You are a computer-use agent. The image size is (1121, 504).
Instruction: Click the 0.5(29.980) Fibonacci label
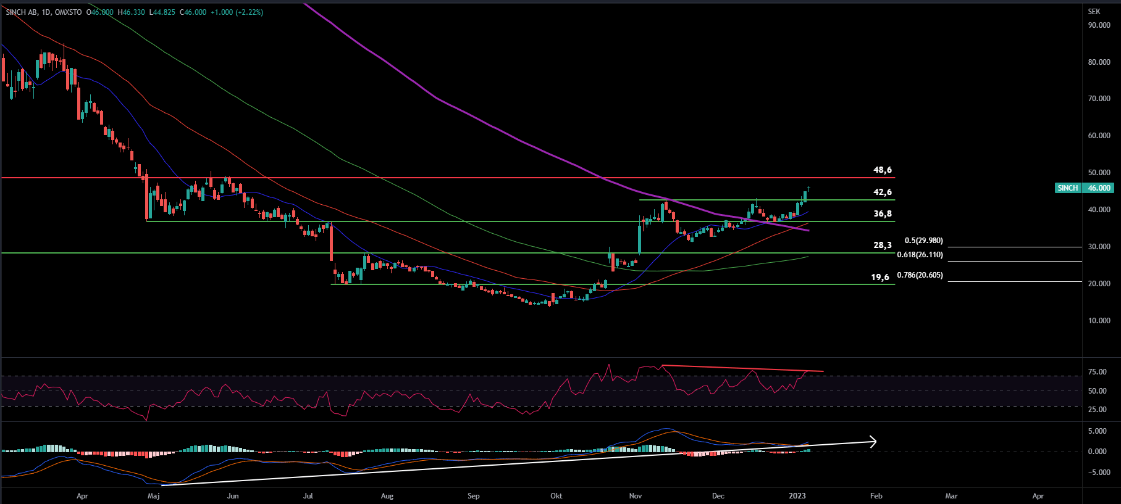(923, 241)
